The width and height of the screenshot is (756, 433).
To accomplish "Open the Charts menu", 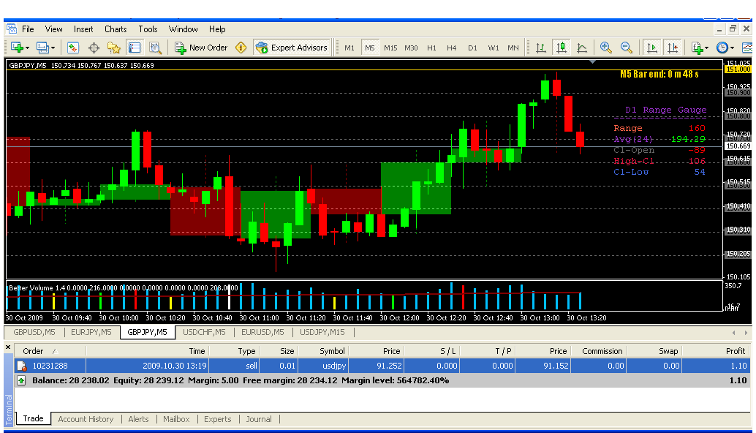I will point(116,29).
